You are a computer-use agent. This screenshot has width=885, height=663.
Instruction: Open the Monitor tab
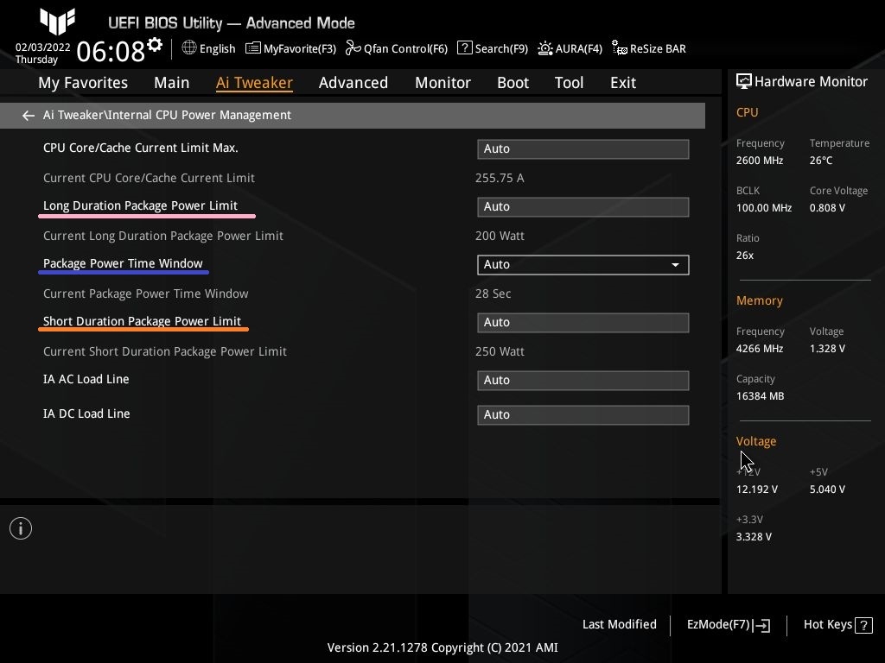click(x=443, y=83)
